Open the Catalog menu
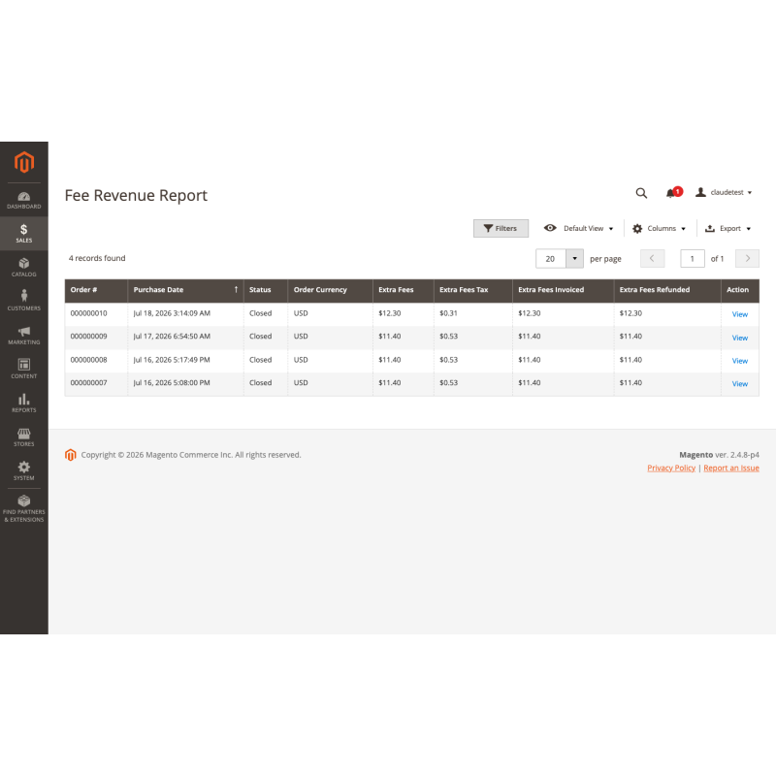The height and width of the screenshot is (776, 776). coord(23,268)
